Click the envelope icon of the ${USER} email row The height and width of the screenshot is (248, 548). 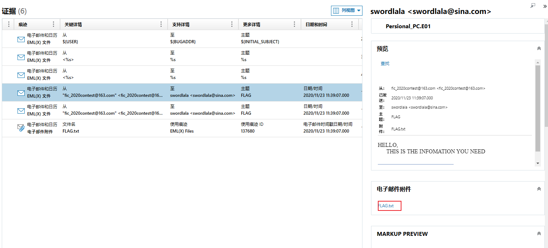[x=21, y=39]
